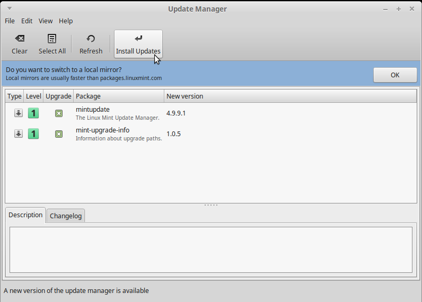Confirm the local mirror prompt with OK
The width and height of the screenshot is (422, 302).
tap(395, 75)
